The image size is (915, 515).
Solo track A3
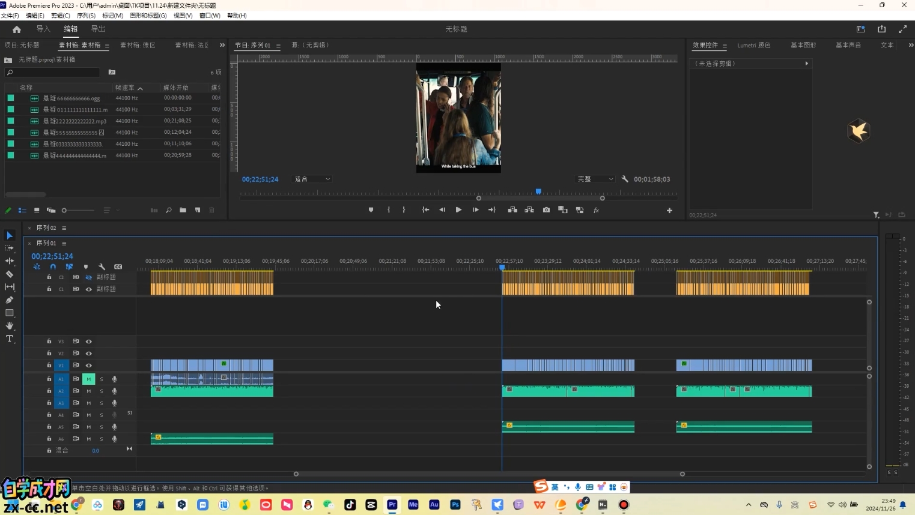[102, 403]
